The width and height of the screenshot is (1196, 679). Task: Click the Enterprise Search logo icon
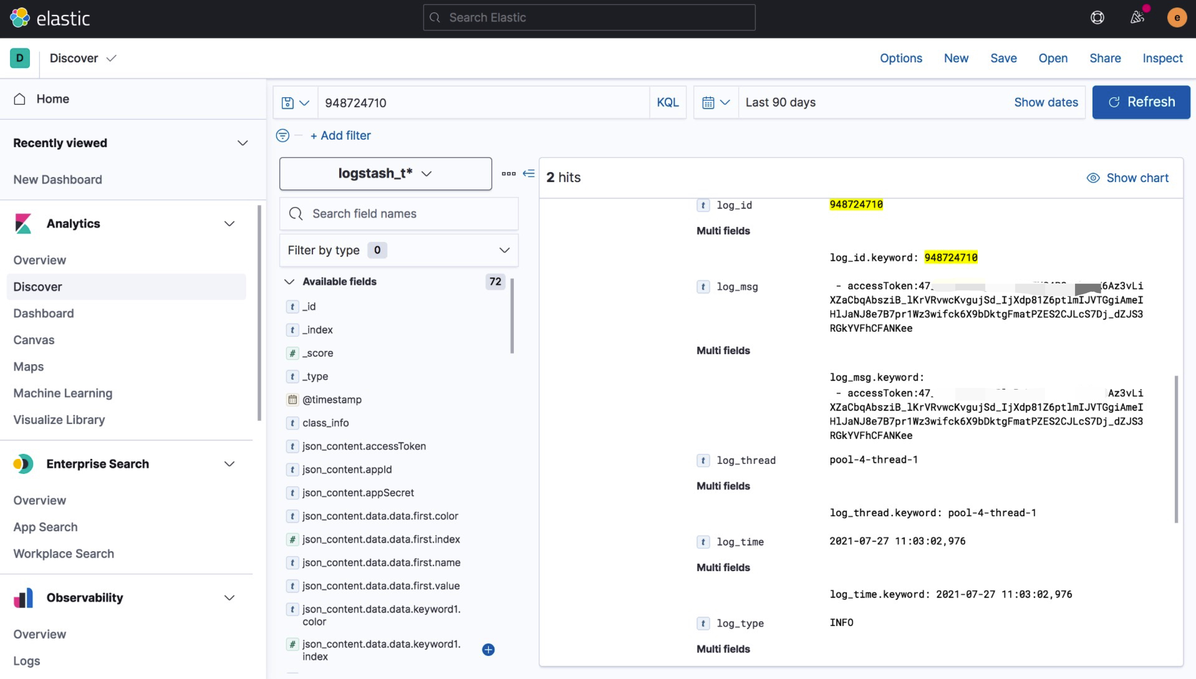click(23, 464)
